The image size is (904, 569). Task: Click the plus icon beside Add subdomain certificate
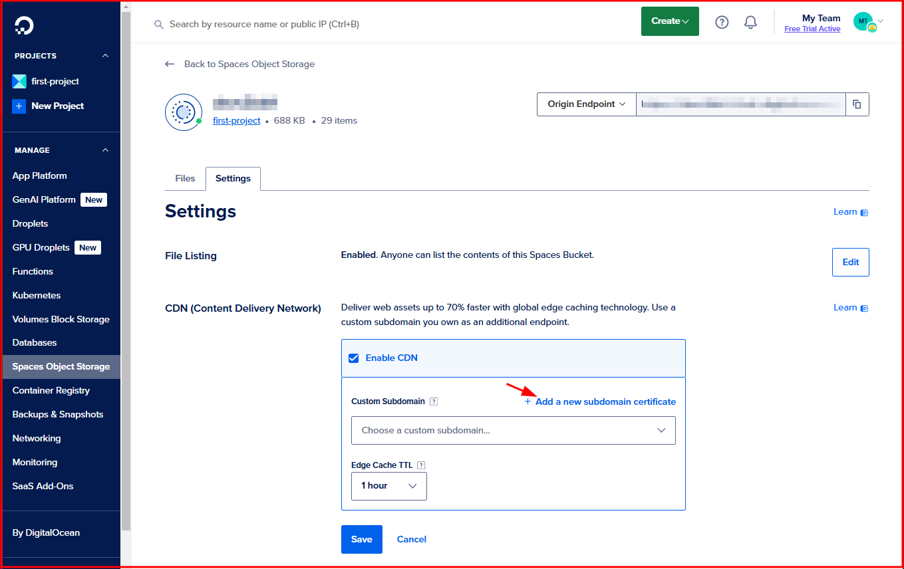(528, 401)
